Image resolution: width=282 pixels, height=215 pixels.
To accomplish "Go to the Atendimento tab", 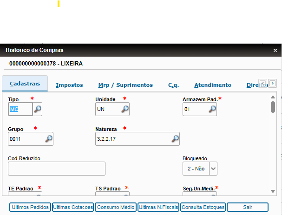I will pyautogui.click(x=212, y=85).
